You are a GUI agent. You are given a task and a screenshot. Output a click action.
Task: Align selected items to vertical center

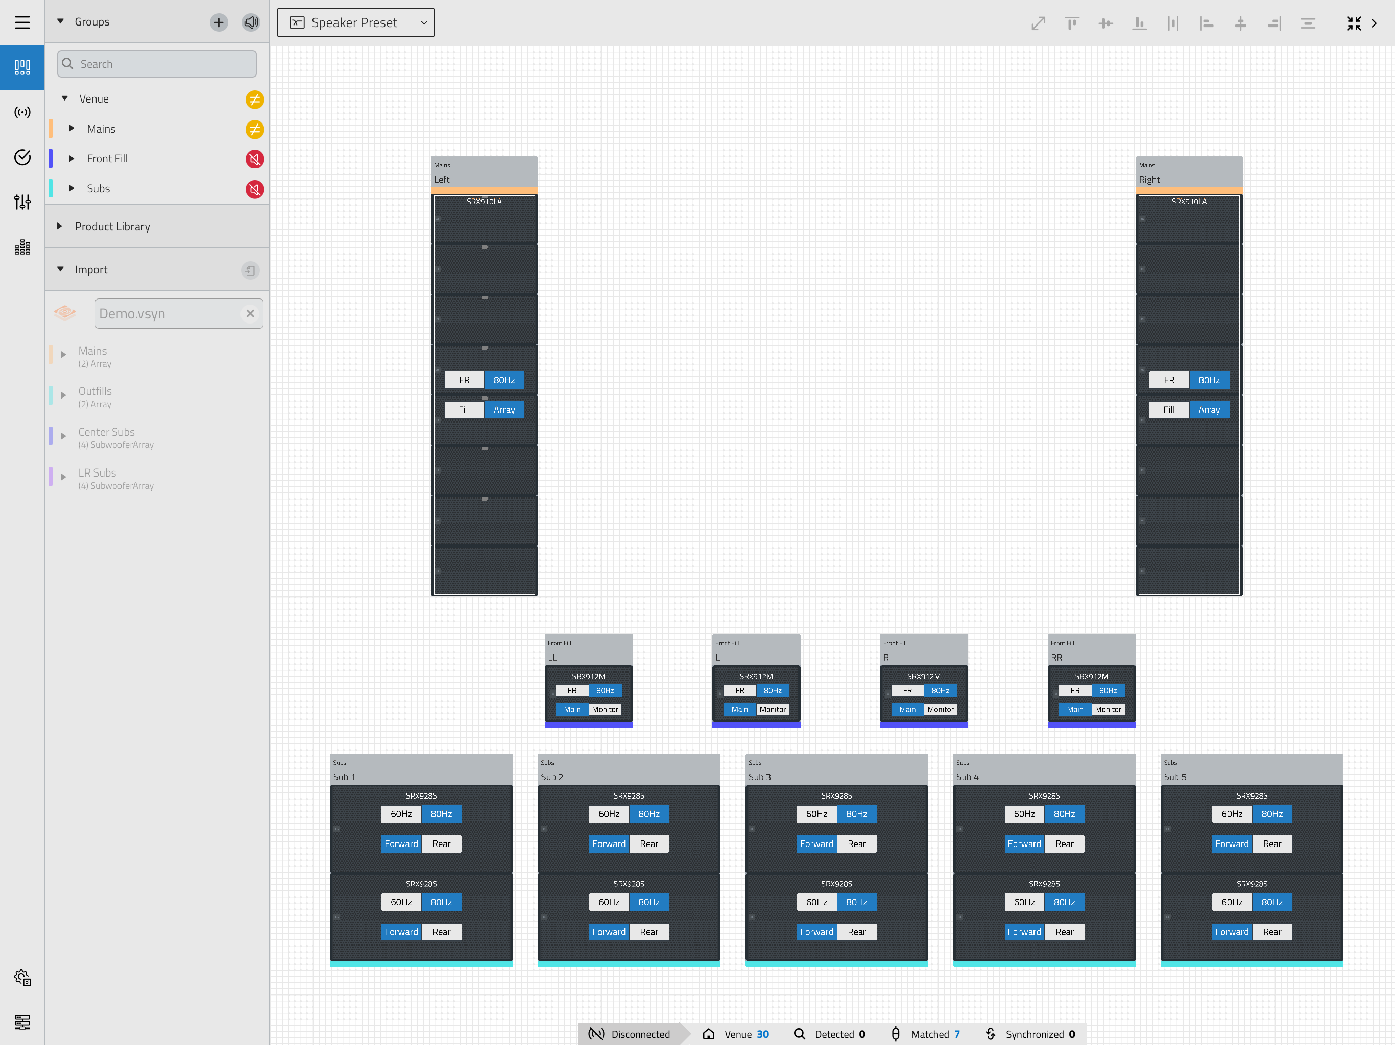[x=1105, y=23]
